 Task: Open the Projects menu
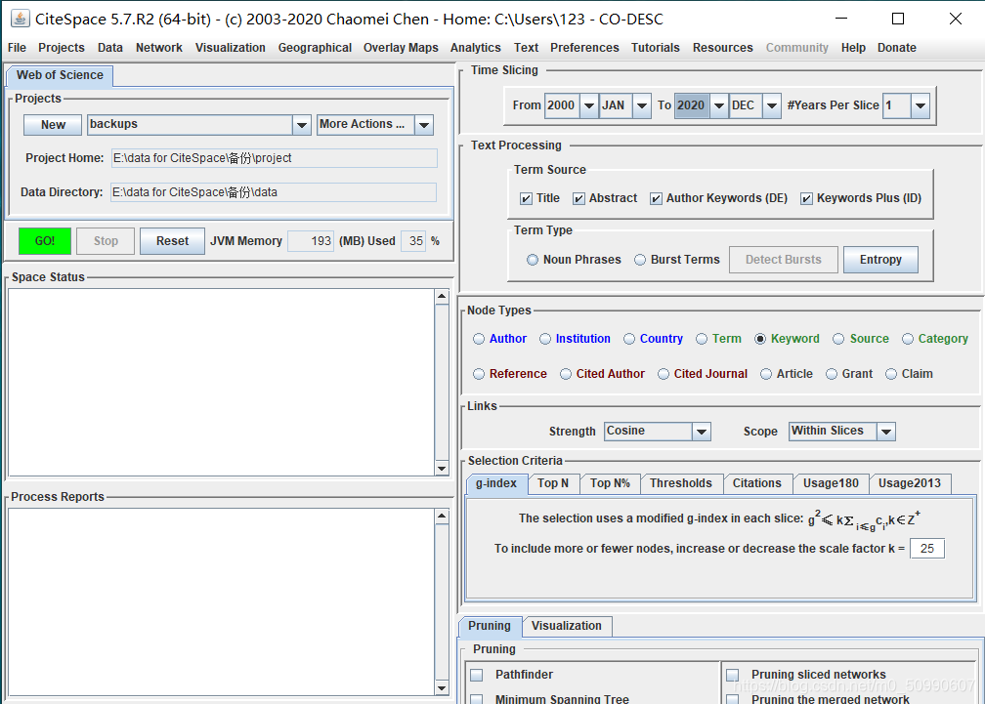[61, 48]
